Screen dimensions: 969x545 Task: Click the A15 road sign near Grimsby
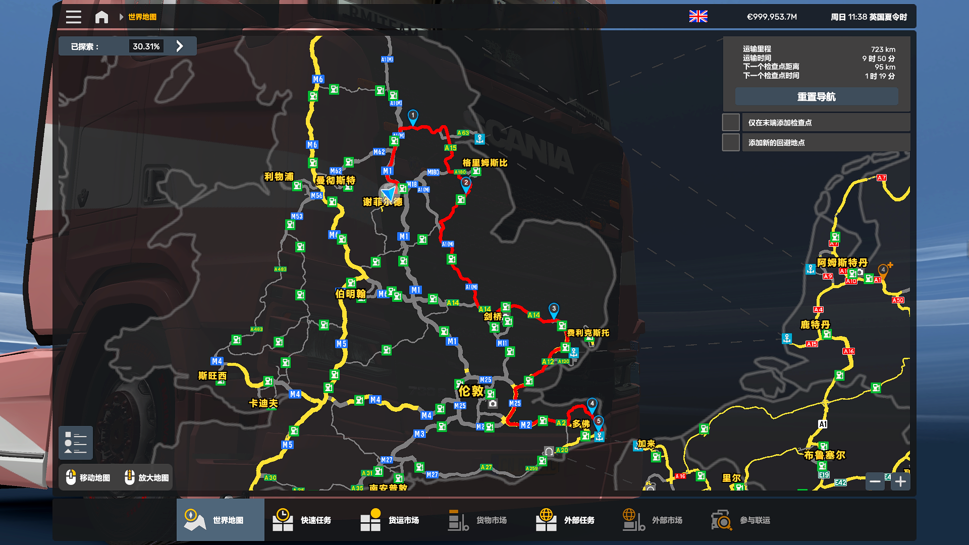tap(451, 148)
